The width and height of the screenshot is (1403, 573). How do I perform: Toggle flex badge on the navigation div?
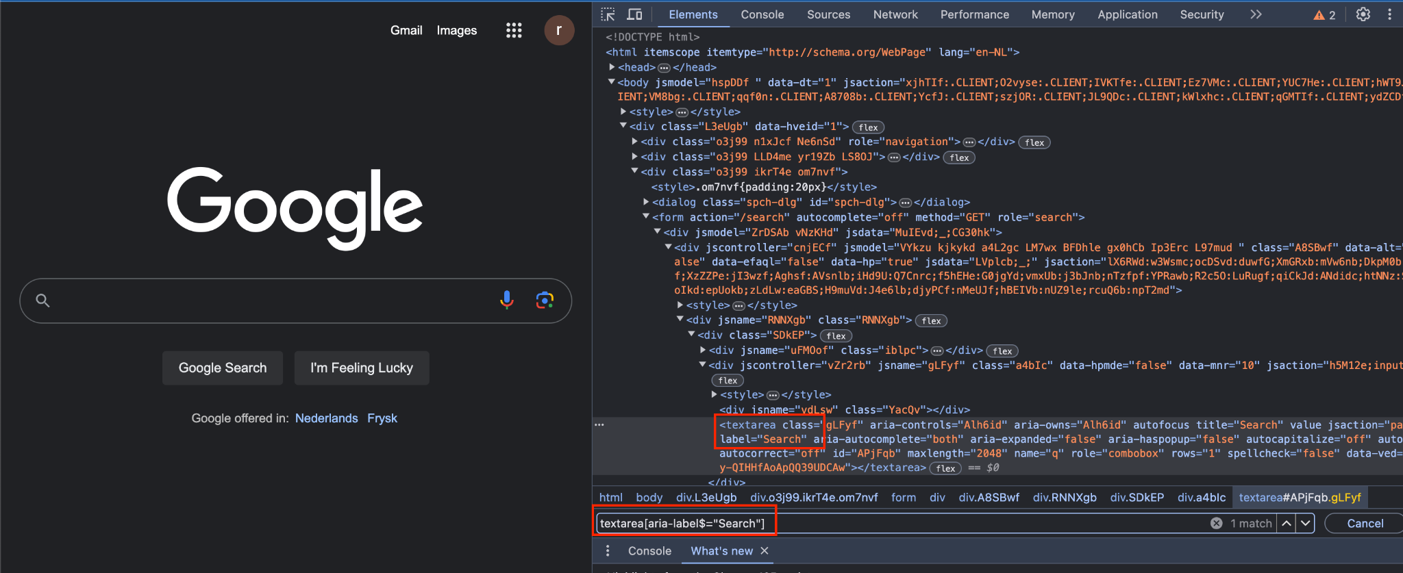pos(1034,142)
